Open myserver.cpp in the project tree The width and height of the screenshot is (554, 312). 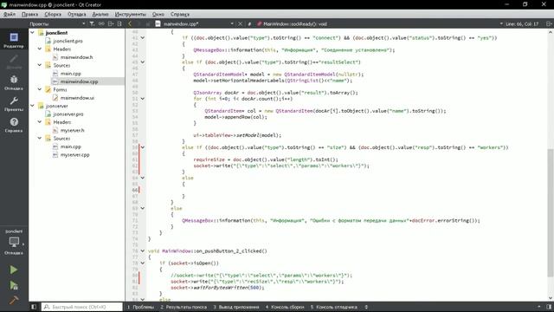click(74, 154)
